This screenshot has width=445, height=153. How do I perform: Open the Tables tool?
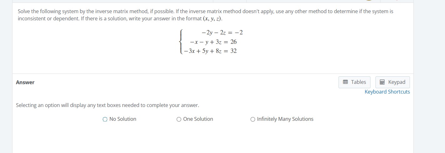[x=354, y=82]
